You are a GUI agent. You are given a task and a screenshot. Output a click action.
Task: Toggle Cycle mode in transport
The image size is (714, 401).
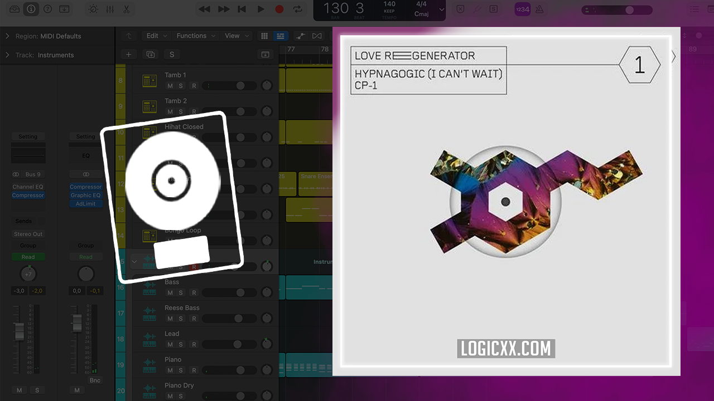(x=298, y=9)
